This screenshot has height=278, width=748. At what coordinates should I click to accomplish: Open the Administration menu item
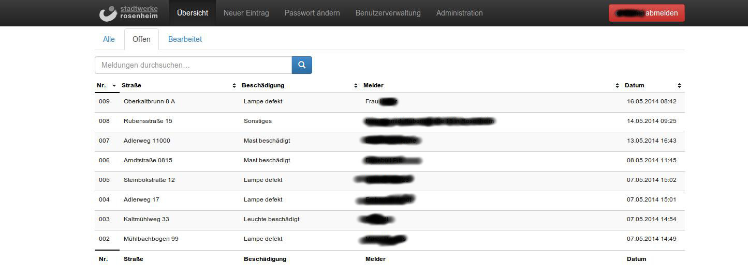point(460,13)
